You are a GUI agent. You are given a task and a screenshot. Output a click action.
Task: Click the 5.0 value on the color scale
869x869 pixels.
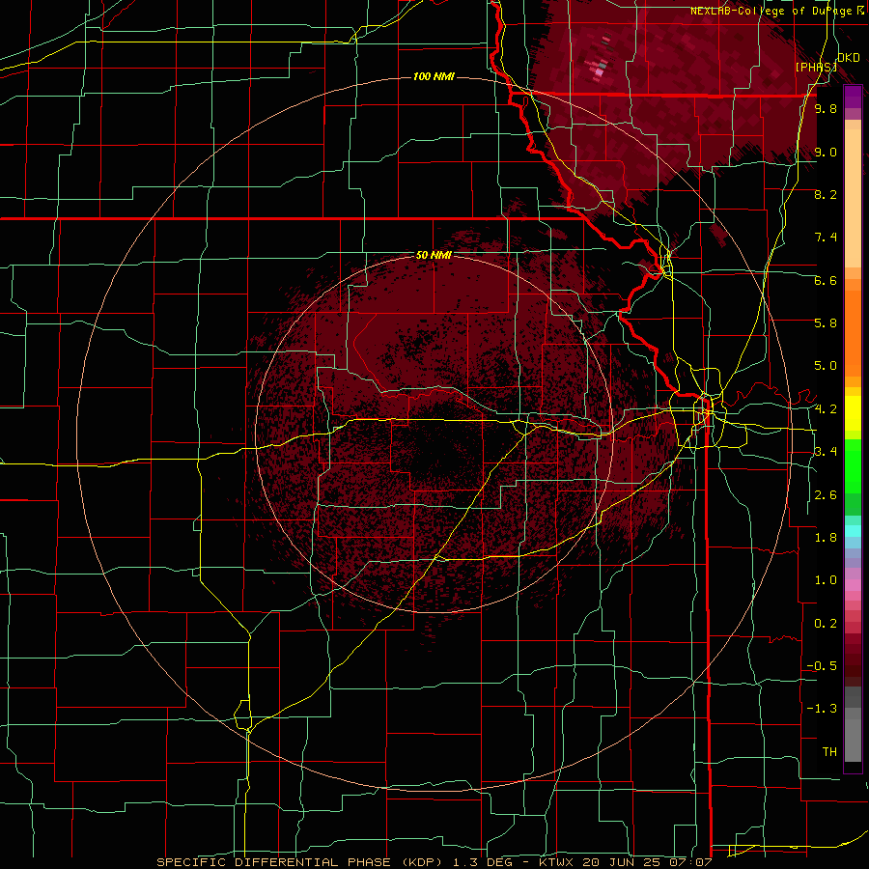826,366
